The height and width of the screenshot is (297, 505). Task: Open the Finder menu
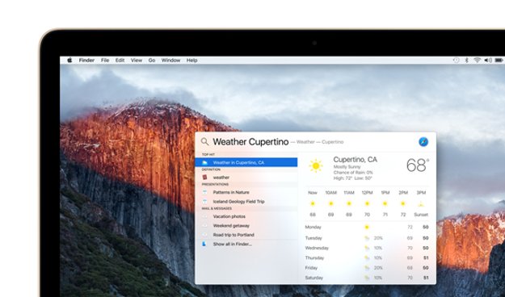click(x=86, y=61)
